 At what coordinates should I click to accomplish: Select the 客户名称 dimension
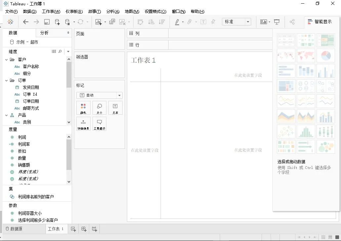[x=31, y=66]
